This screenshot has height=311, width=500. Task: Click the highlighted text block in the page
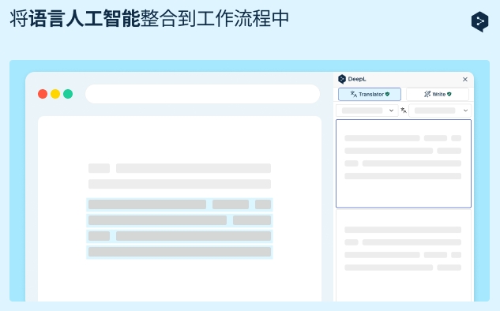[179, 228]
